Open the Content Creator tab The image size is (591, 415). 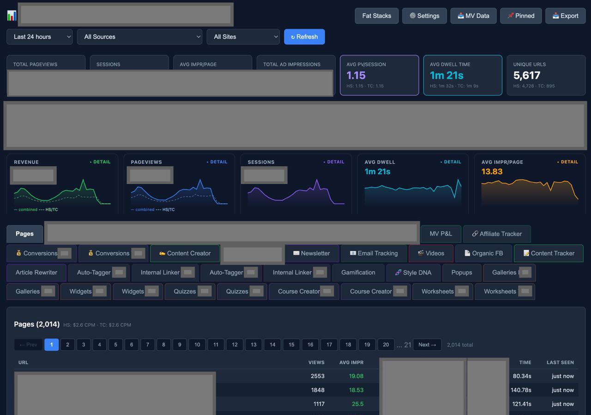[185, 253]
